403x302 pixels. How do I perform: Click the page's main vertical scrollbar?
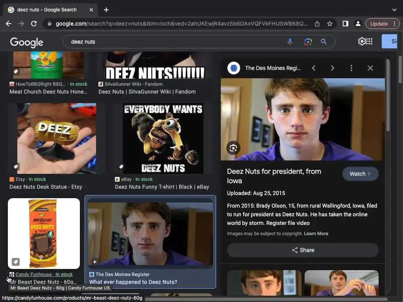click(x=400, y=69)
